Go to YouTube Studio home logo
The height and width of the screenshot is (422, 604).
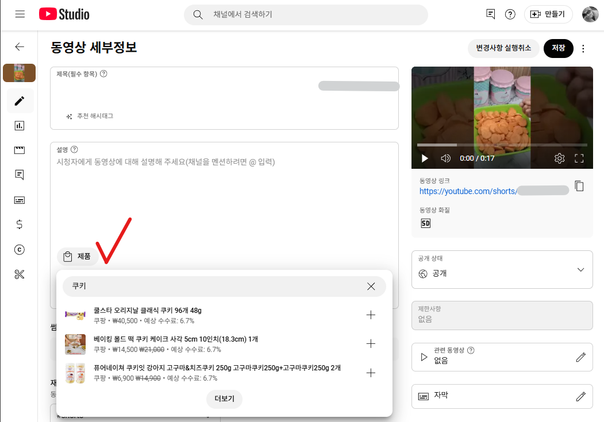click(x=64, y=14)
